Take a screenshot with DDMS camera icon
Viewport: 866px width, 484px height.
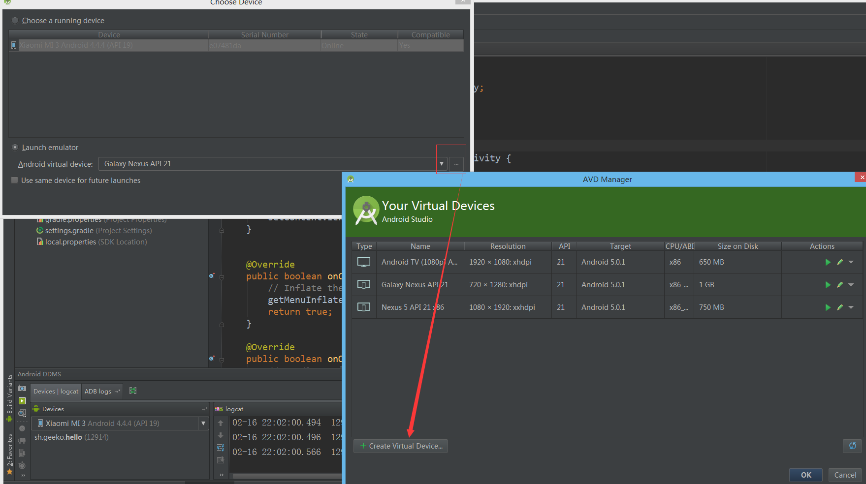click(x=22, y=389)
